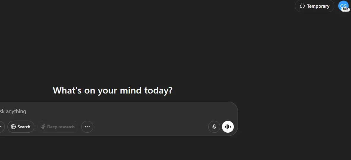The height and width of the screenshot is (160, 351).
Task: Click the Temporary button text
Action: 318,6
